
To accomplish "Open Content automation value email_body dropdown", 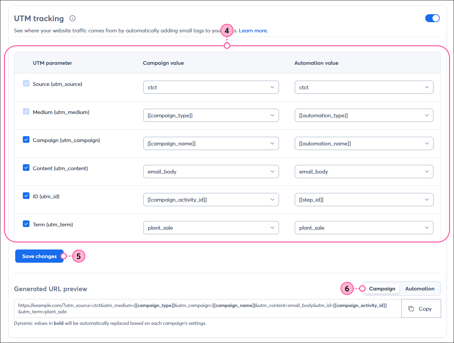I will pos(364,171).
